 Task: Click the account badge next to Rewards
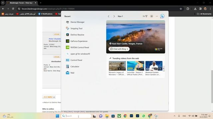click(x=152, y=16)
